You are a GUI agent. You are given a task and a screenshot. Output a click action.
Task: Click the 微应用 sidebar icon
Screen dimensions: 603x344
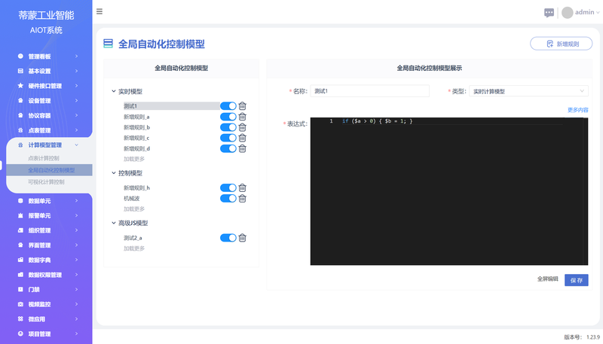click(20, 319)
